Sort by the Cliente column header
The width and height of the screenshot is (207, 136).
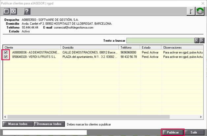coord(32,48)
